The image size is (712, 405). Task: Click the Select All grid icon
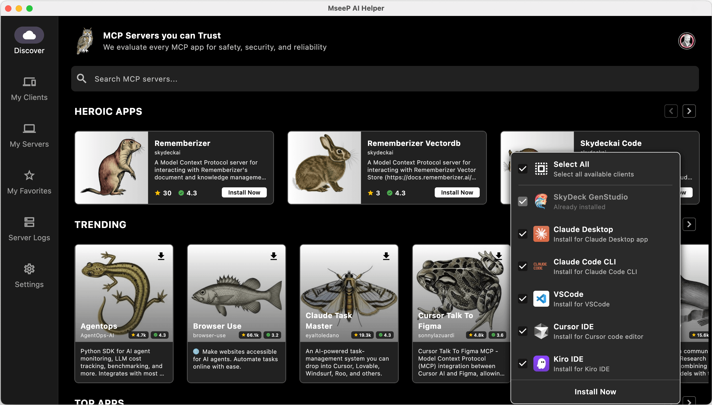point(541,169)
